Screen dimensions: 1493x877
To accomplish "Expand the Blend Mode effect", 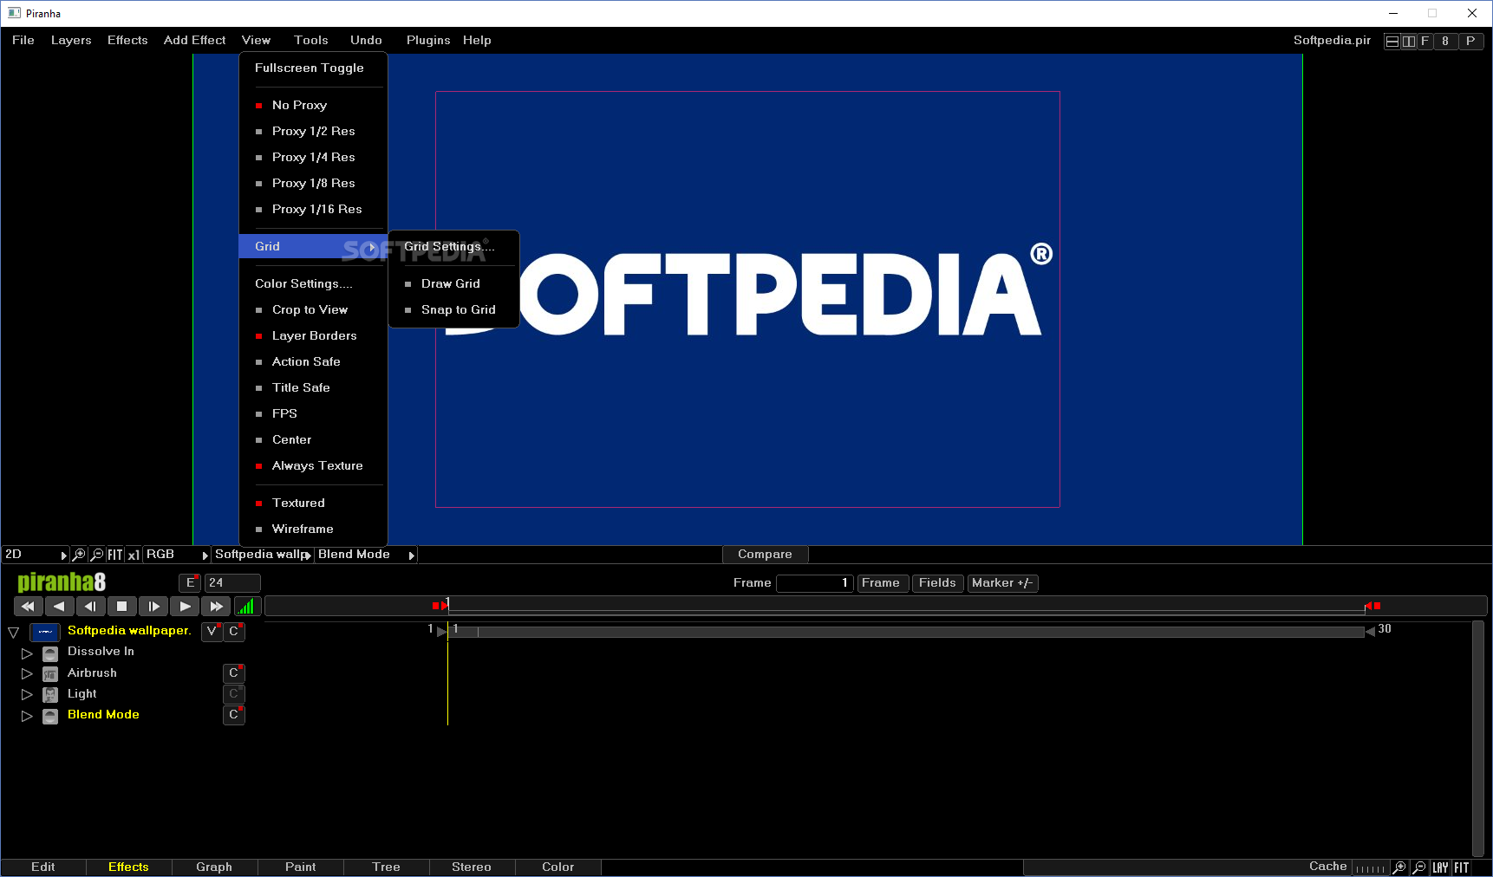I will pos(27,716).
